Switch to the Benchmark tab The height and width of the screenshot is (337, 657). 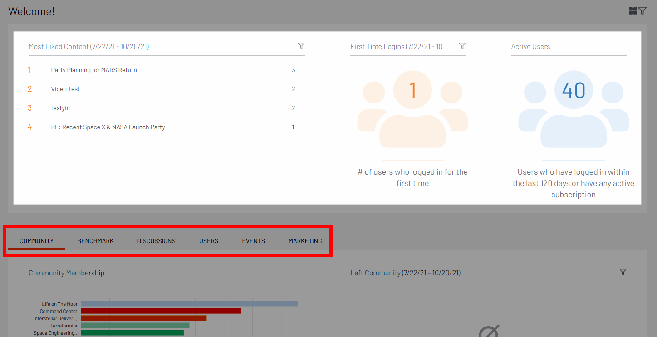[x=95, y=241]
